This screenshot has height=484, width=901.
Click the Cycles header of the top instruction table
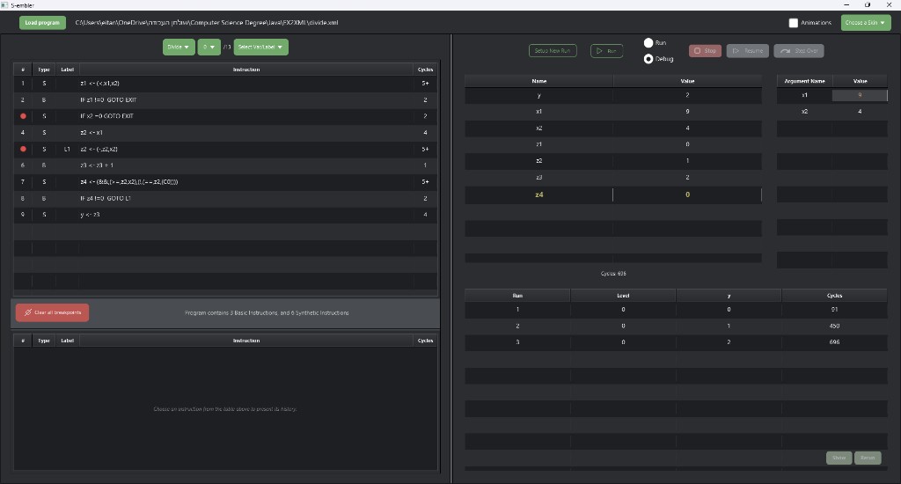pos(425,70)
